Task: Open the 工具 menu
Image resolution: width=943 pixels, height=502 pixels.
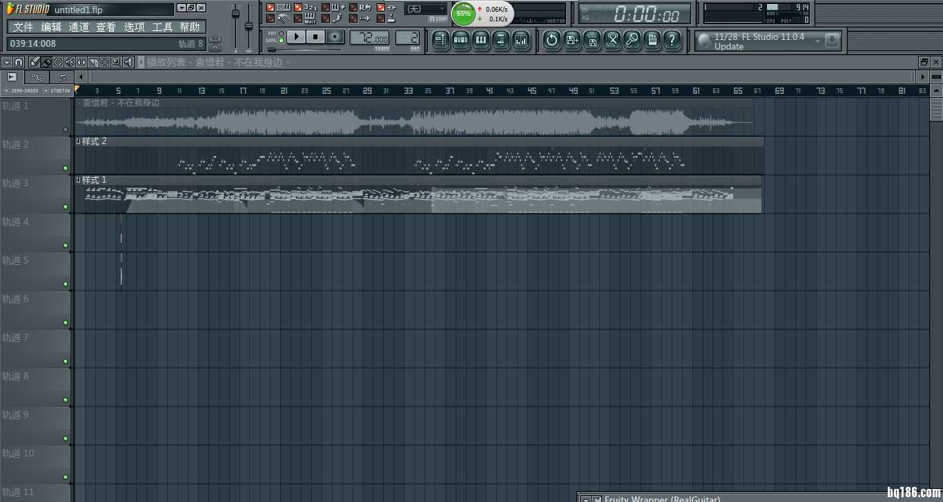Action: click(162, 27)
